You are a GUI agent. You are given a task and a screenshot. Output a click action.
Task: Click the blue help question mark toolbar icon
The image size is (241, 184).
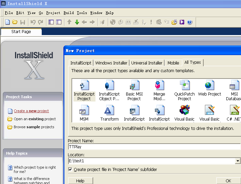click(190, 22)
